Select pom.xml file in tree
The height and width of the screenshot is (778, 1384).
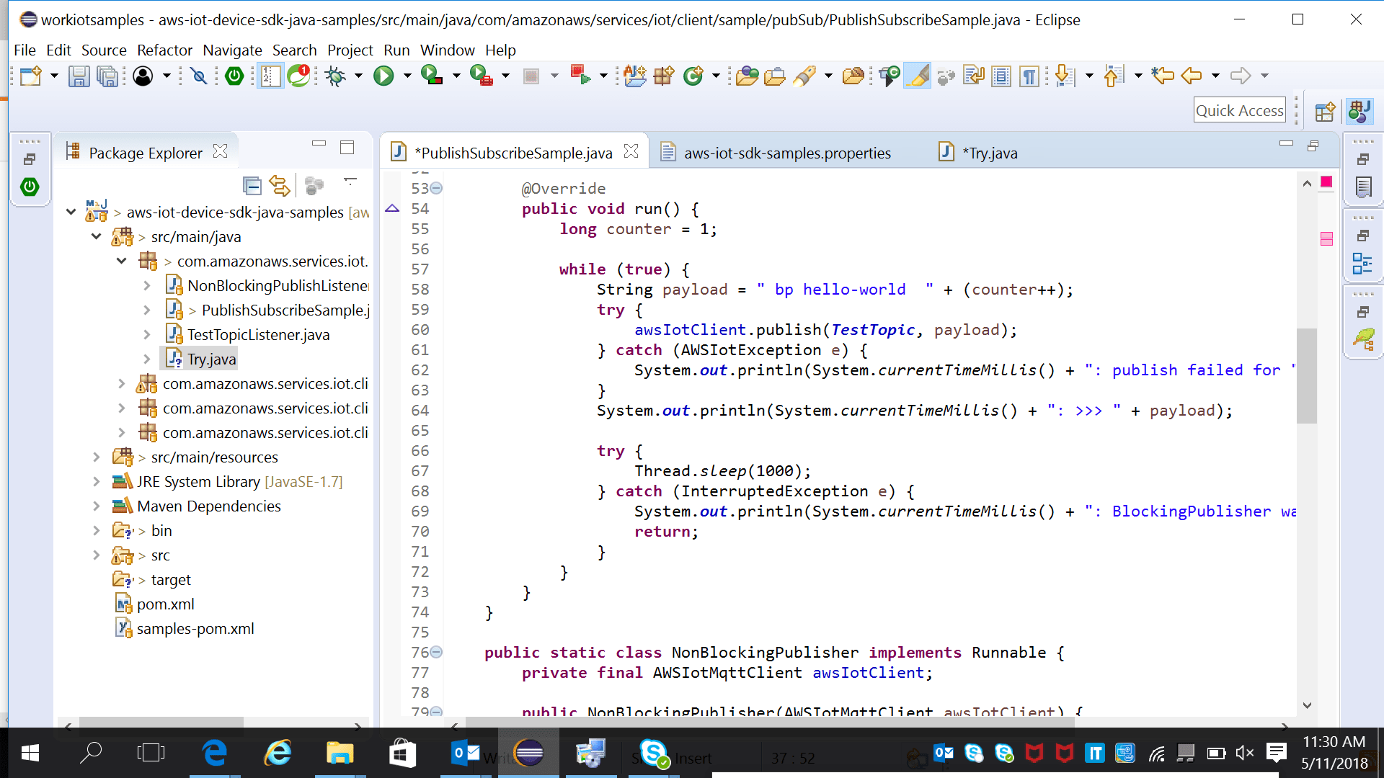tap(165, 604)
